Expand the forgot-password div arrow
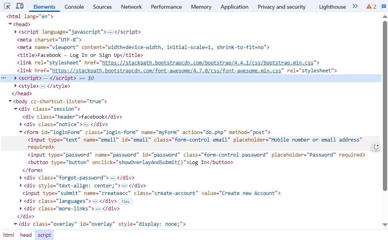 (21, 178)
